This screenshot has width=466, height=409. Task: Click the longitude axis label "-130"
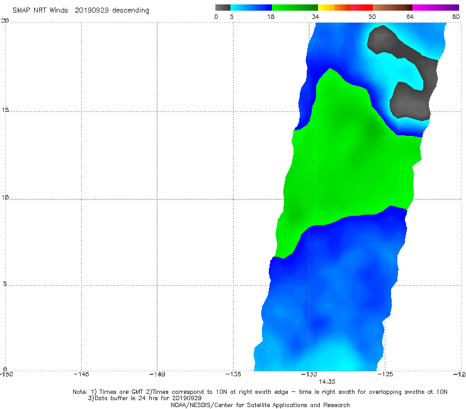[x=309, y=374]
